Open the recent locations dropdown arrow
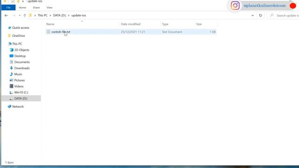Image resolution: width=299 pixels, height=168 pixels. [20, 15]
